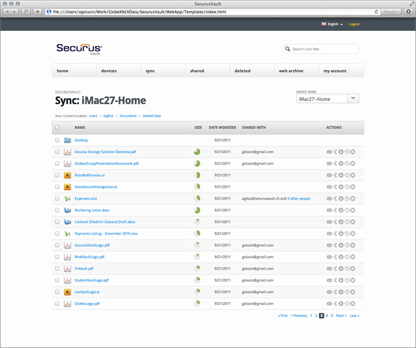Switch to the web archive tab
The height and width of the screenshot is (348, 416).
click(297, 71)
